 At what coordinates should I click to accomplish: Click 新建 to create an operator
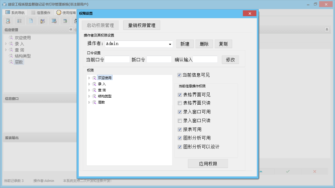(185, 44)
